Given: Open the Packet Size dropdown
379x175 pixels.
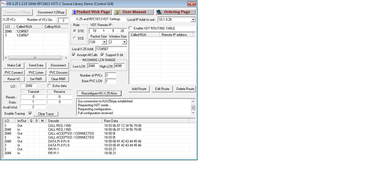Looking at the screenshot, I should [104, 42].
